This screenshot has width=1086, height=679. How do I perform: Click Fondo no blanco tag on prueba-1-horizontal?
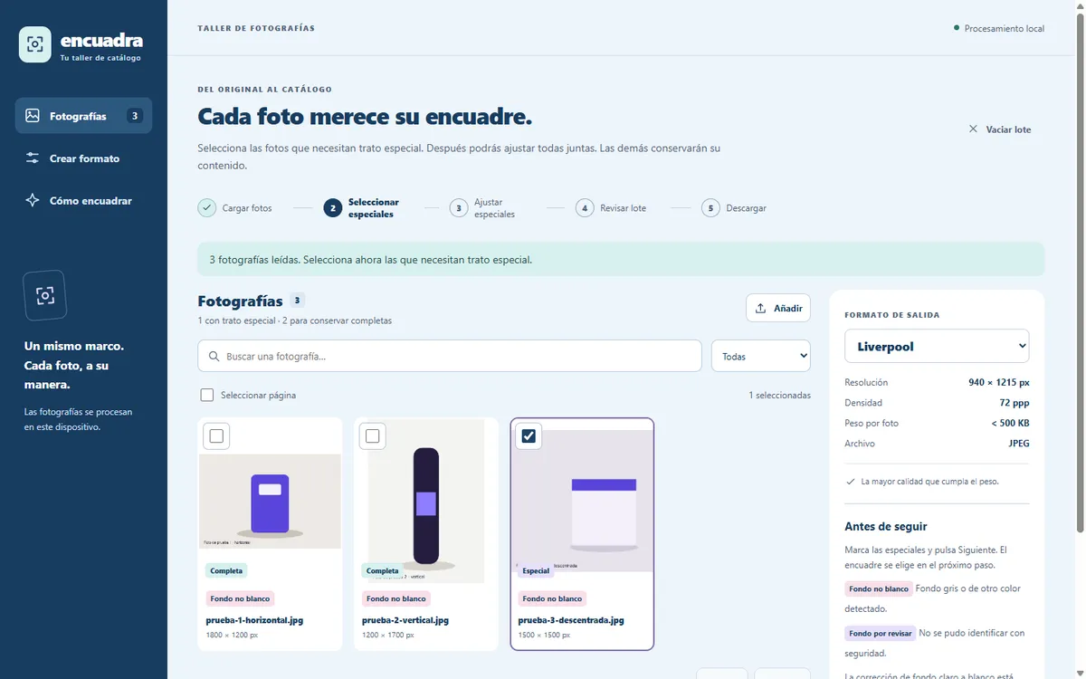(x=241, y=598)
